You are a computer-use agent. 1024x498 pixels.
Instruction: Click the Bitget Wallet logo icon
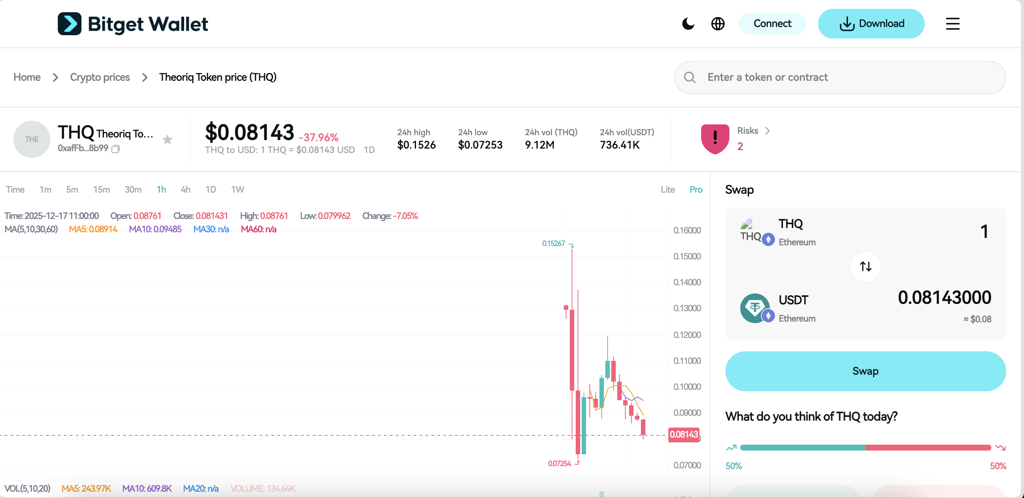pyautogui.click(x=70, y=24)
